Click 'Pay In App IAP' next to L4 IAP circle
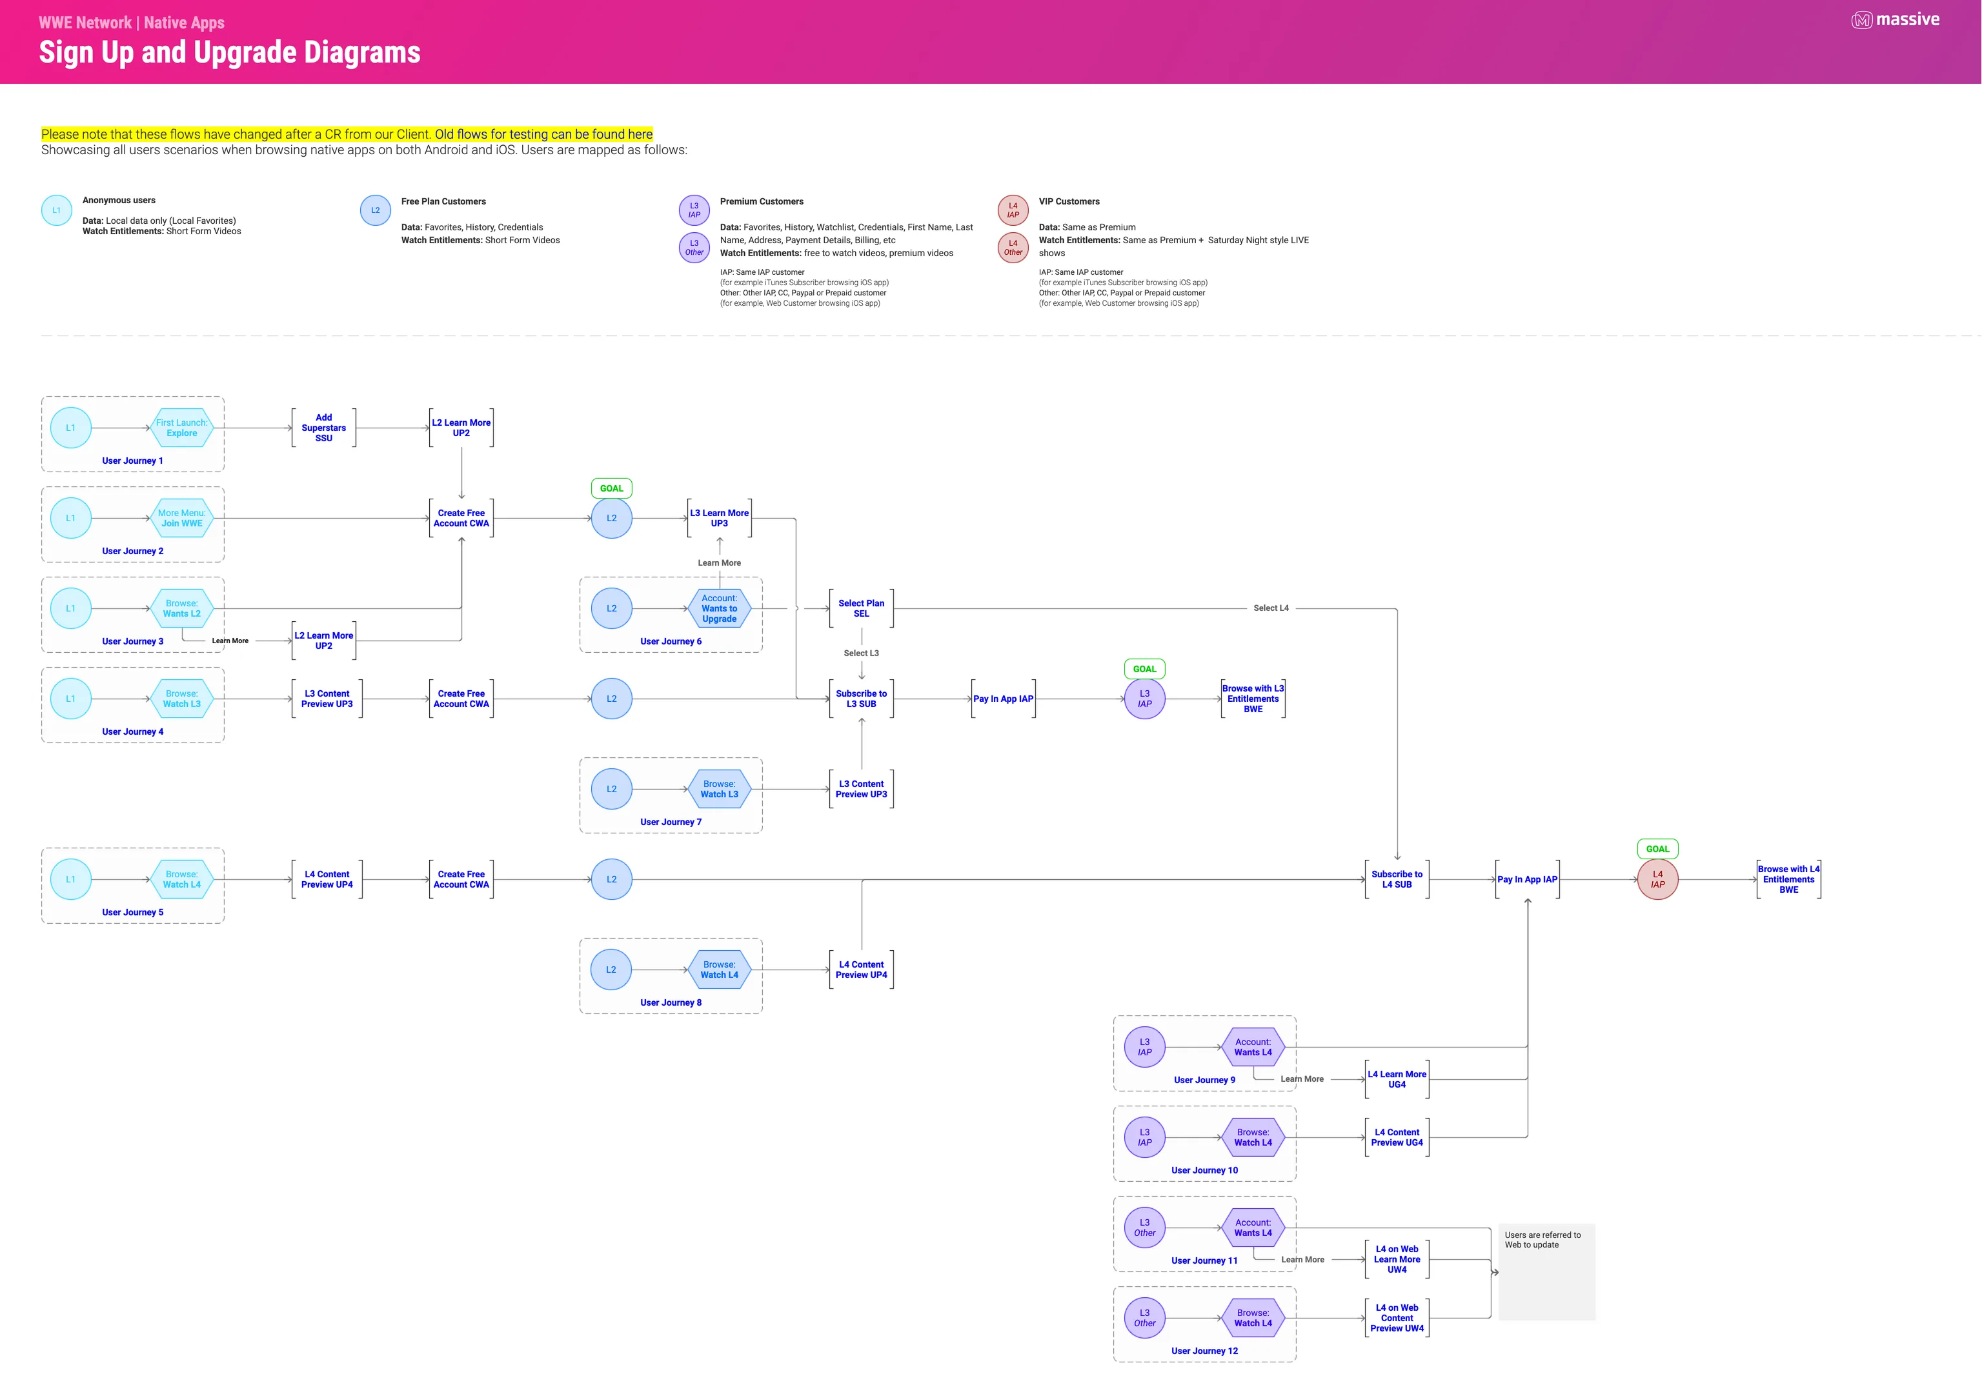Viewport: 1982px width, 1374px height. coord(1527,880)
